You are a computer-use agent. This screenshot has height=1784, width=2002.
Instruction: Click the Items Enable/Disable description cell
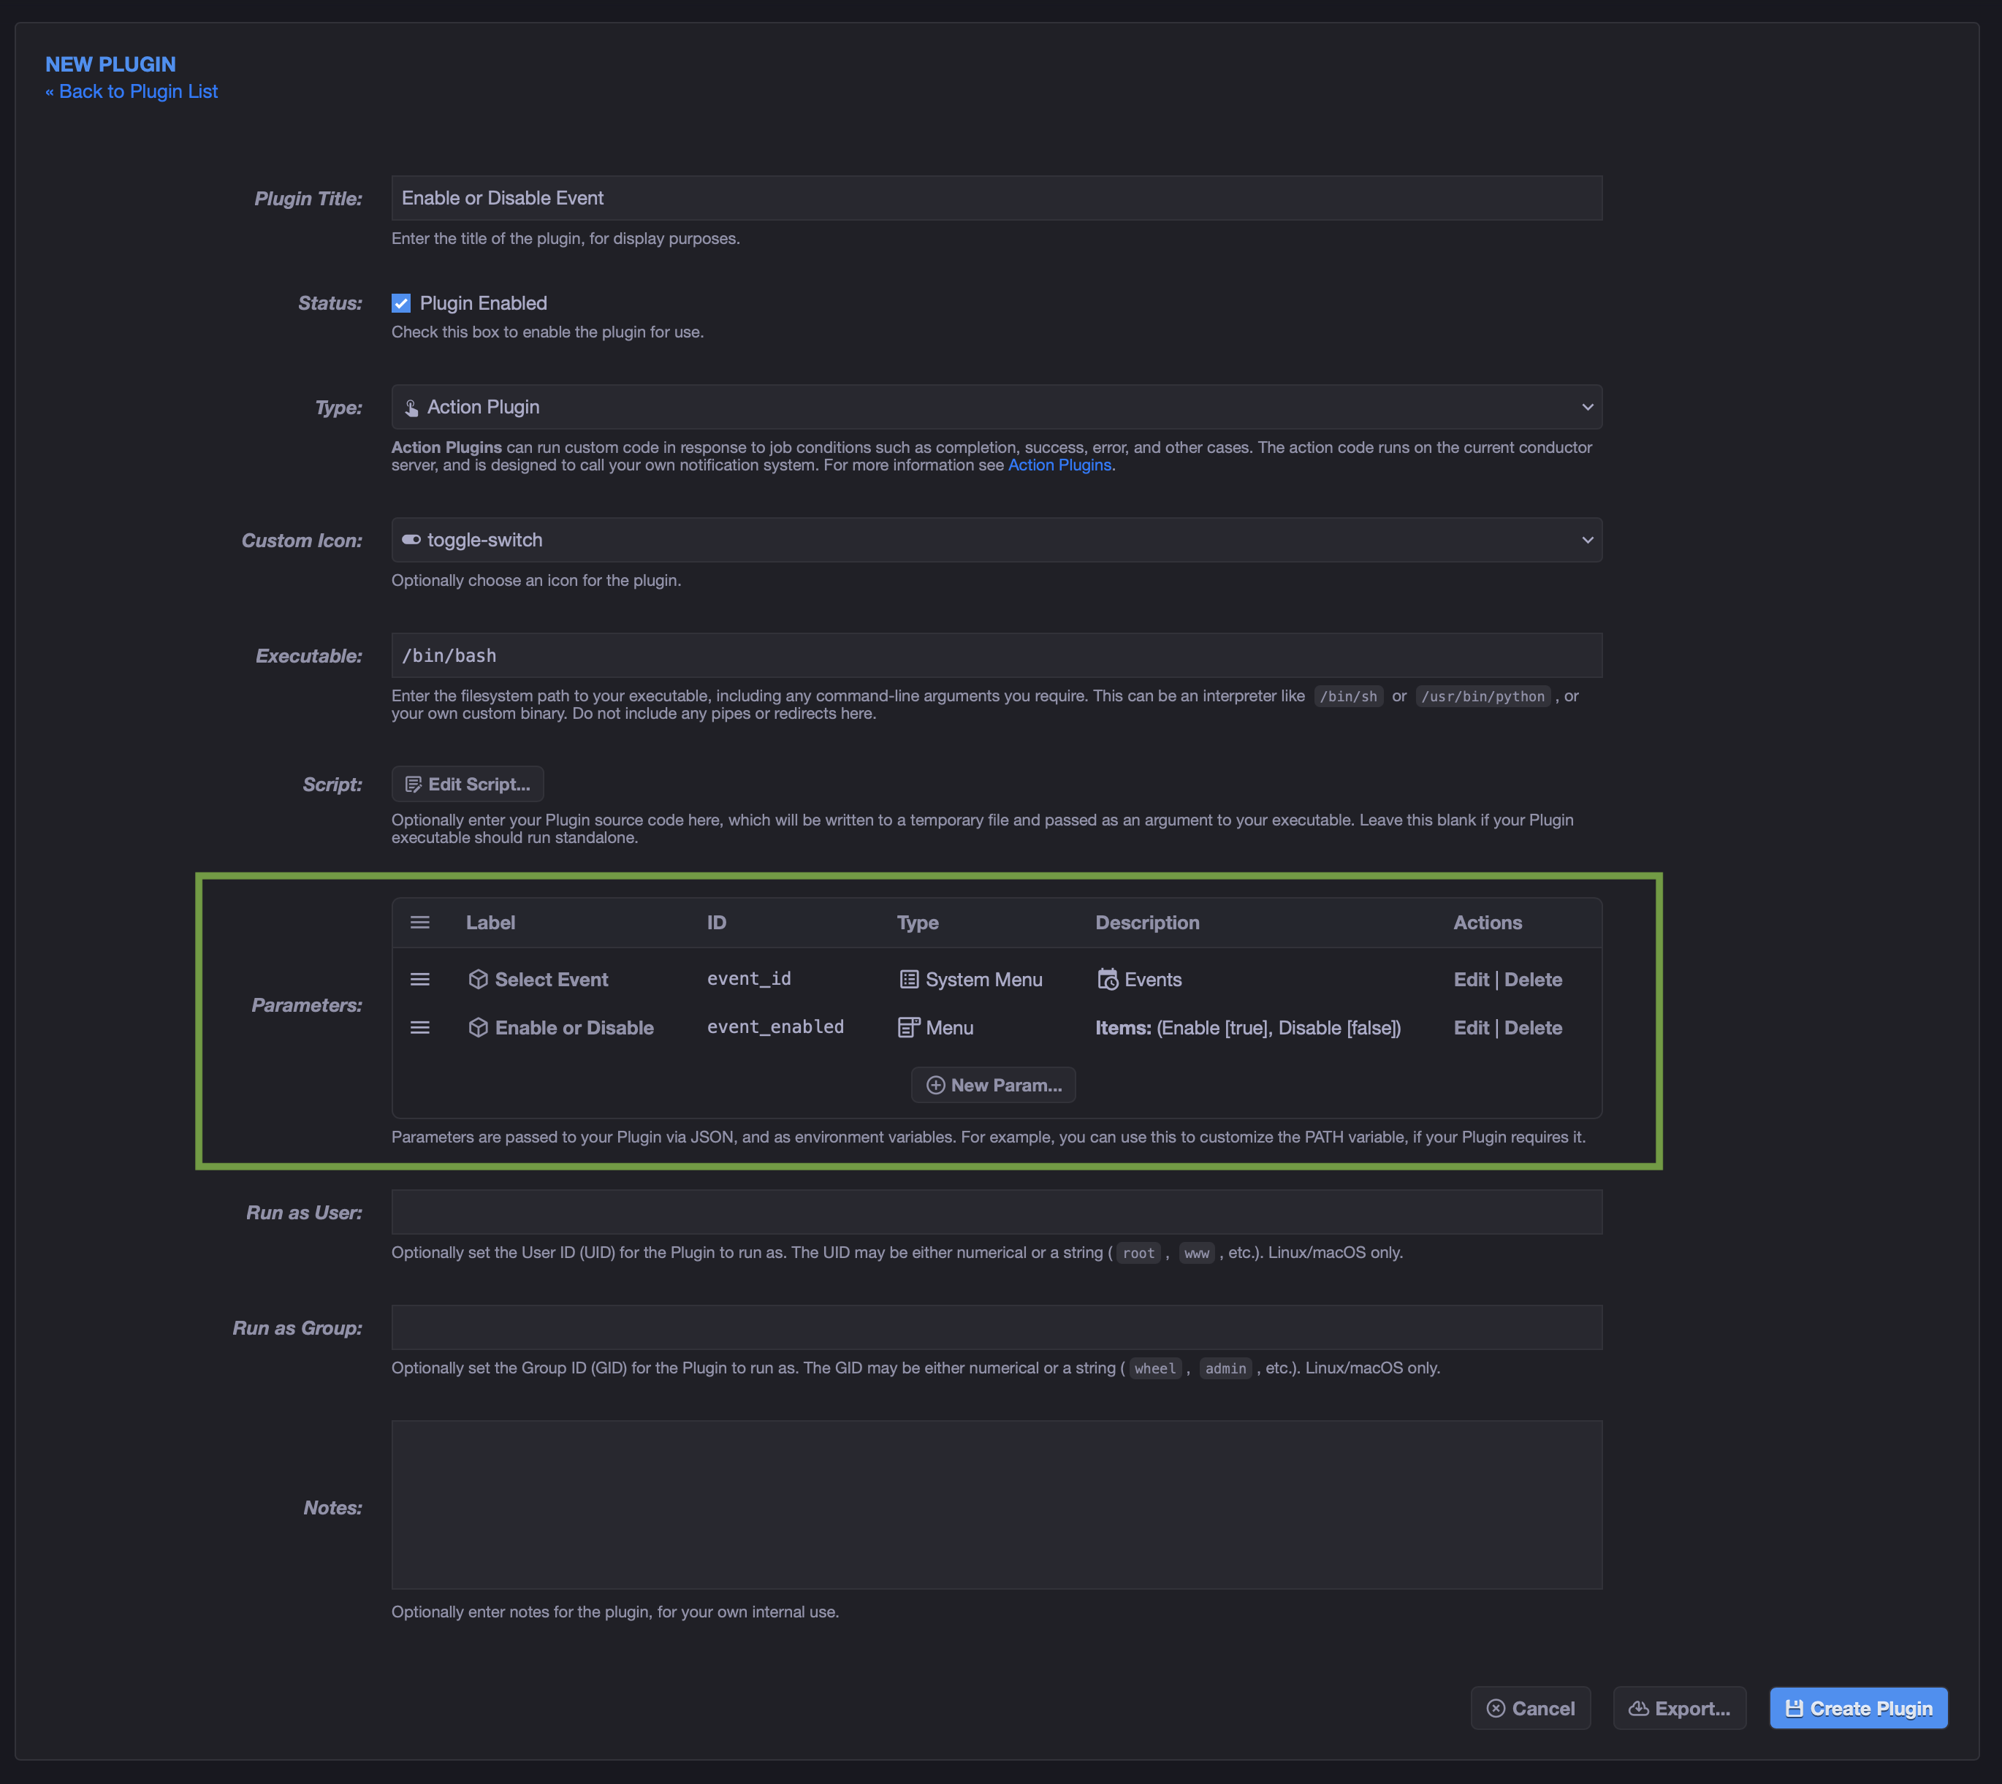click(x=1248, y=1027)
